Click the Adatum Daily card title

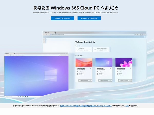point(100,68)
